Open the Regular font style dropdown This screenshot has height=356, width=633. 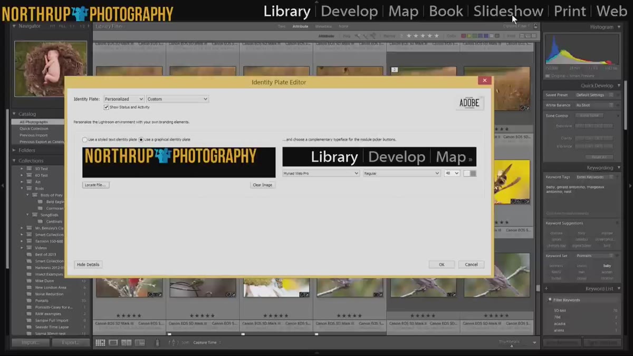(x=401, y=173)
